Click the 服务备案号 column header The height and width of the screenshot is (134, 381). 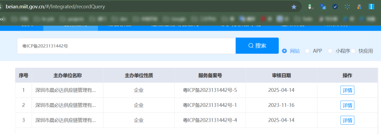coord(210,75)
